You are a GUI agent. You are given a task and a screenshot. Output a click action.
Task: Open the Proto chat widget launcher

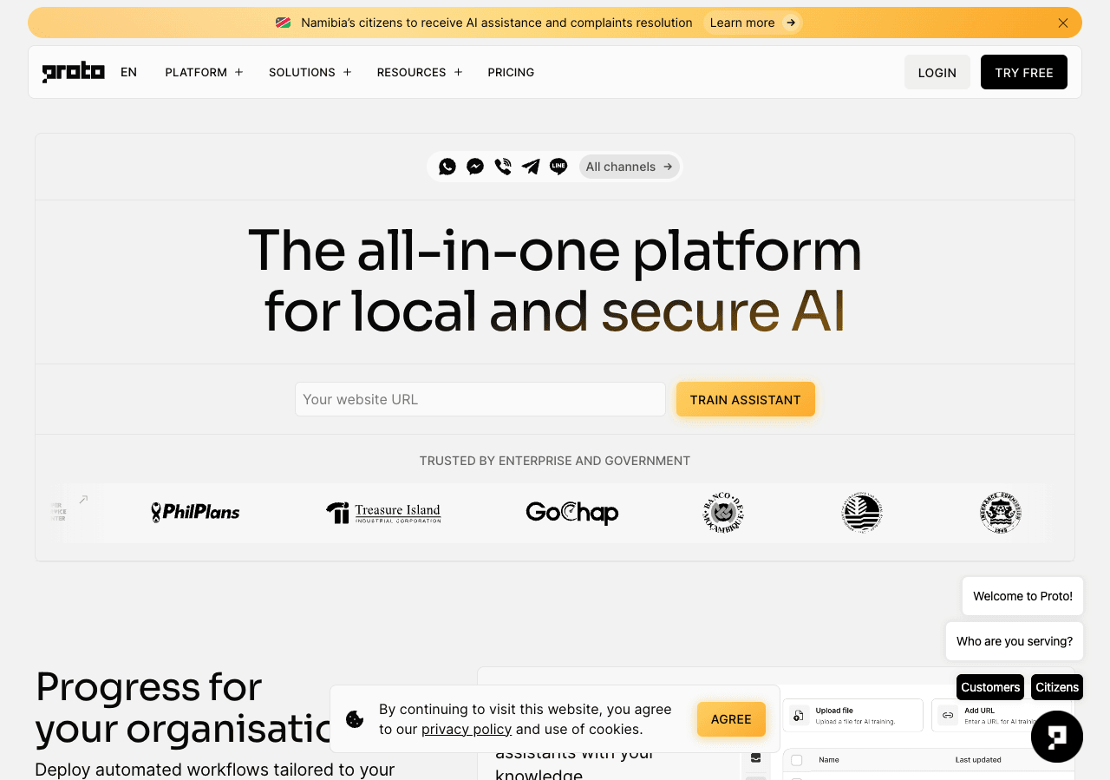1057,737
